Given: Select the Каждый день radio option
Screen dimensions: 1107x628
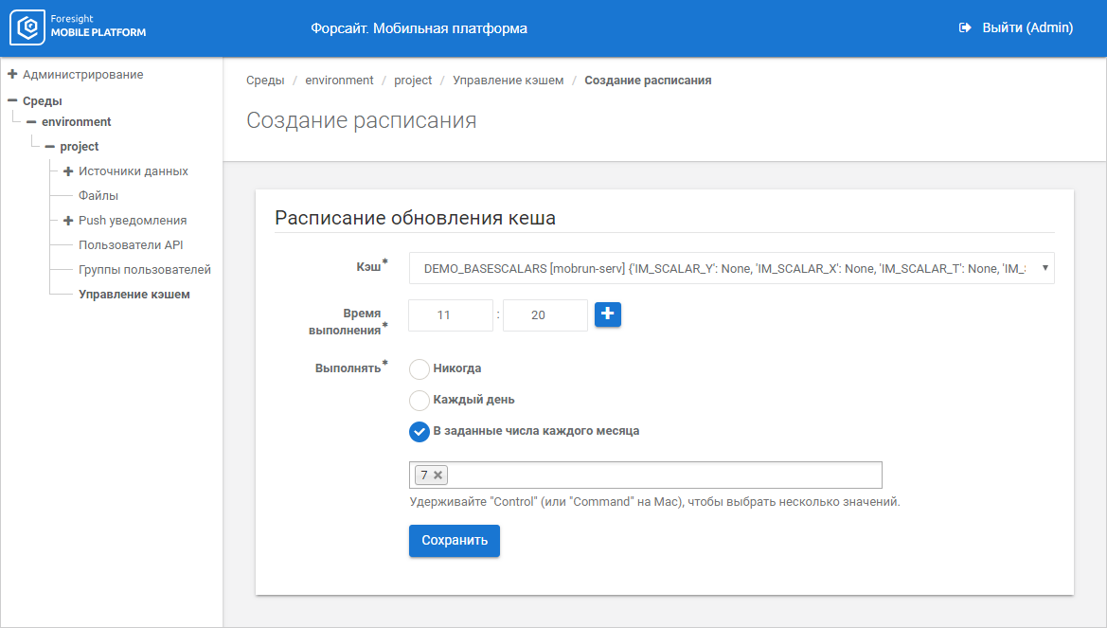Looking at the screenshot, I should click(x=420, y=400).
